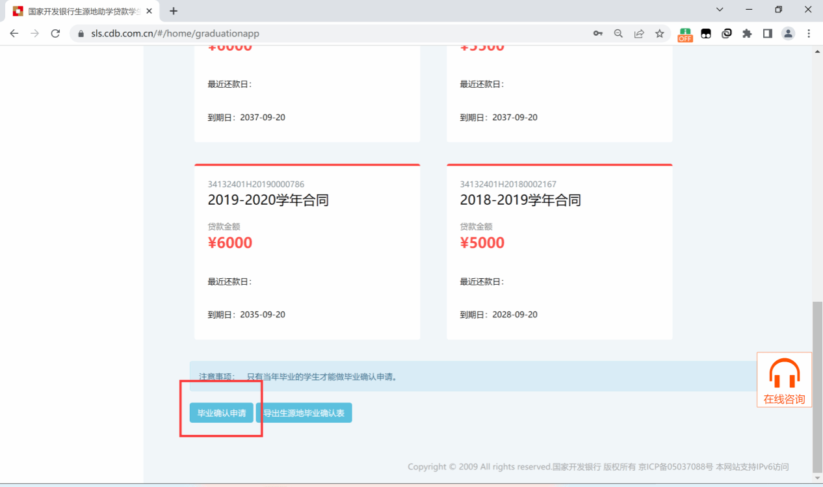
Task: Reload the page with refresh icon
Action: 55,33
